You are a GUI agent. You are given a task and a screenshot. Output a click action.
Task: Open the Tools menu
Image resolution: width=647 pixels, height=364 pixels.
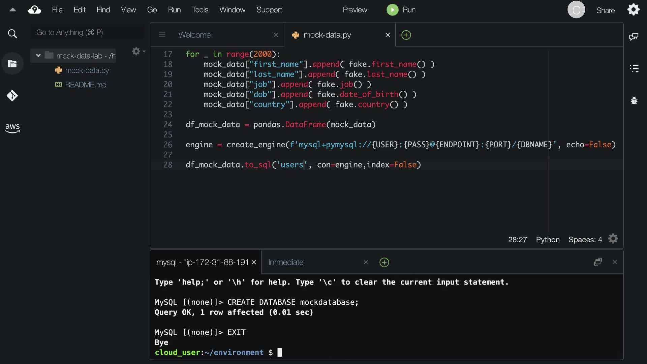point(200,10)
